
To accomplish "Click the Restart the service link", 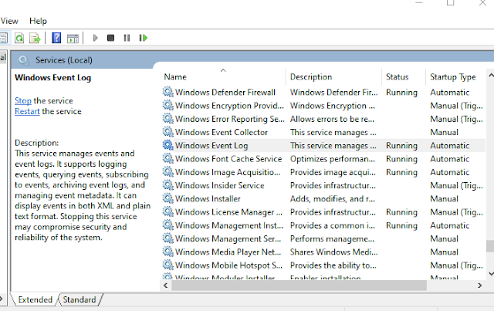I will pyautogui.click(x=27, y=112).
